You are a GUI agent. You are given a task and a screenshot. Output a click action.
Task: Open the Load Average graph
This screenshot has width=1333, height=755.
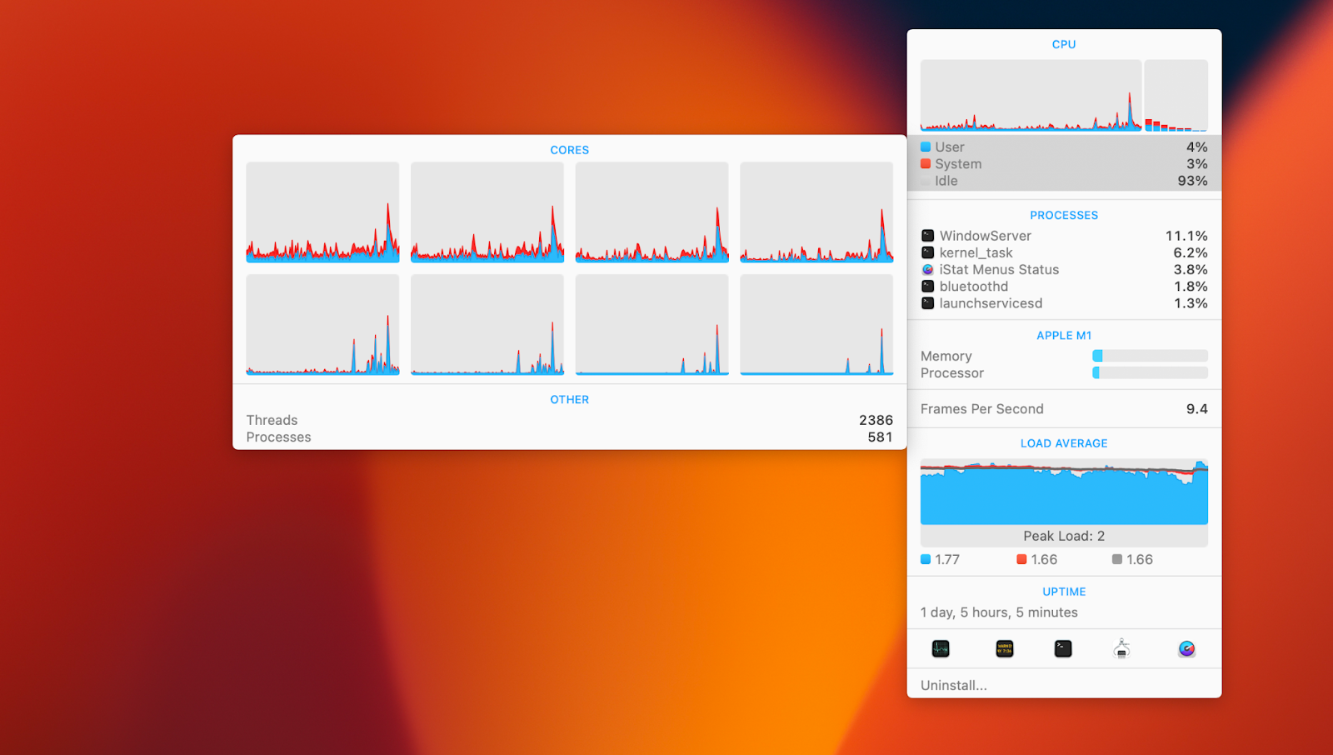point(1064,492)
